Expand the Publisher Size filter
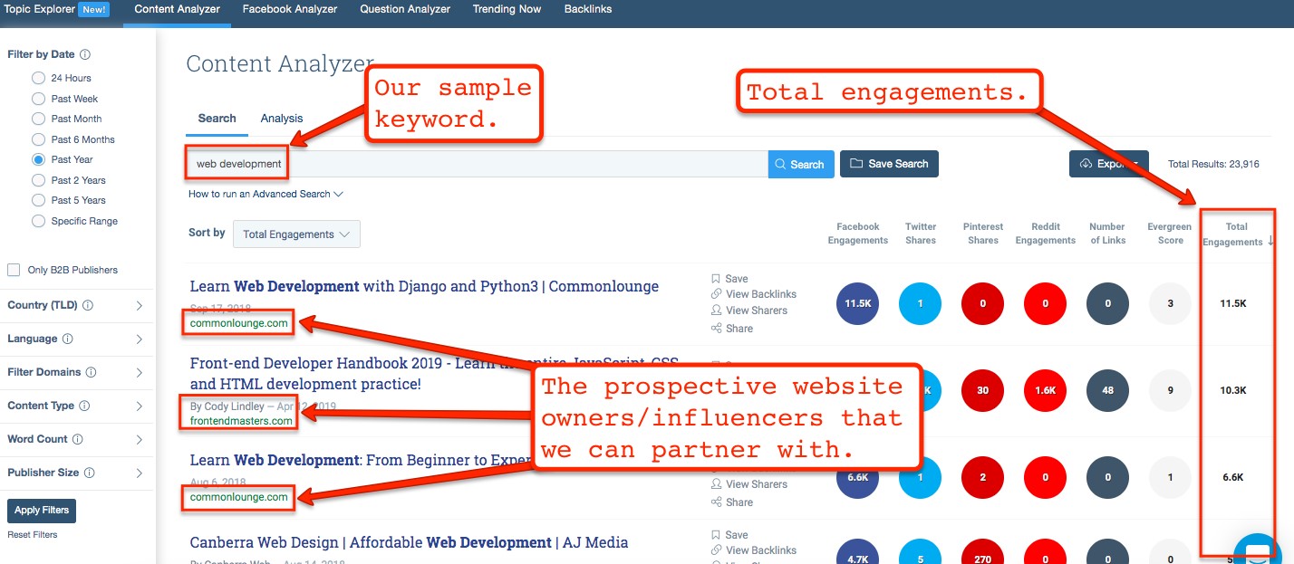 click(139, 473)
